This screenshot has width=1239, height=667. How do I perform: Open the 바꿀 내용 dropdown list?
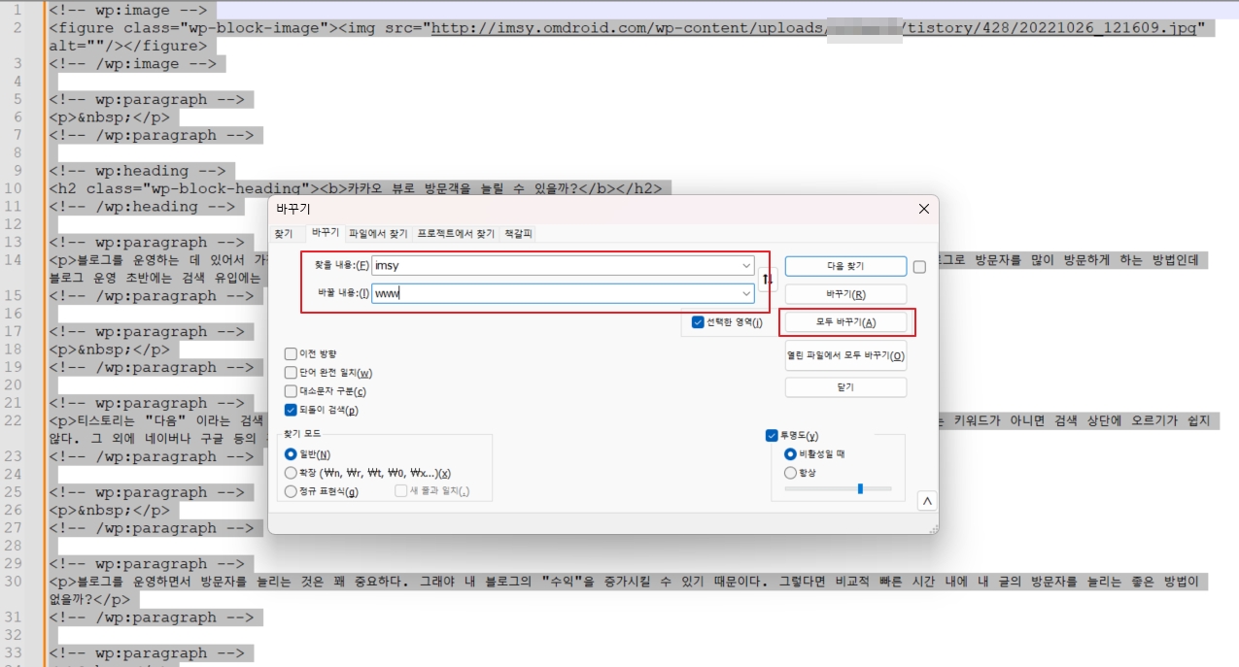(x=746, y=293)
